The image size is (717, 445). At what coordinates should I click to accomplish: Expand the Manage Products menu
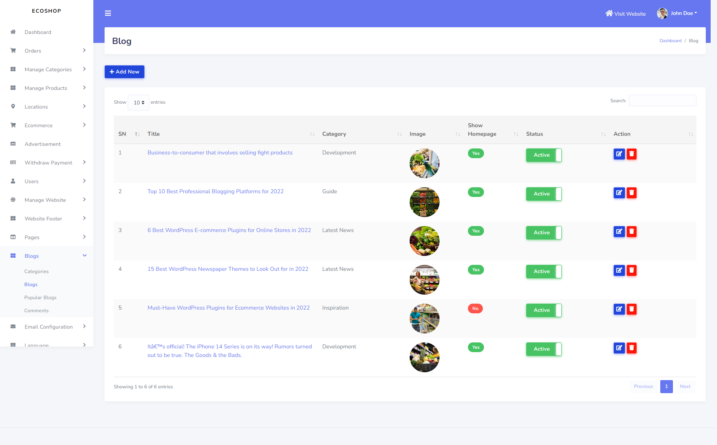(46, 88)
